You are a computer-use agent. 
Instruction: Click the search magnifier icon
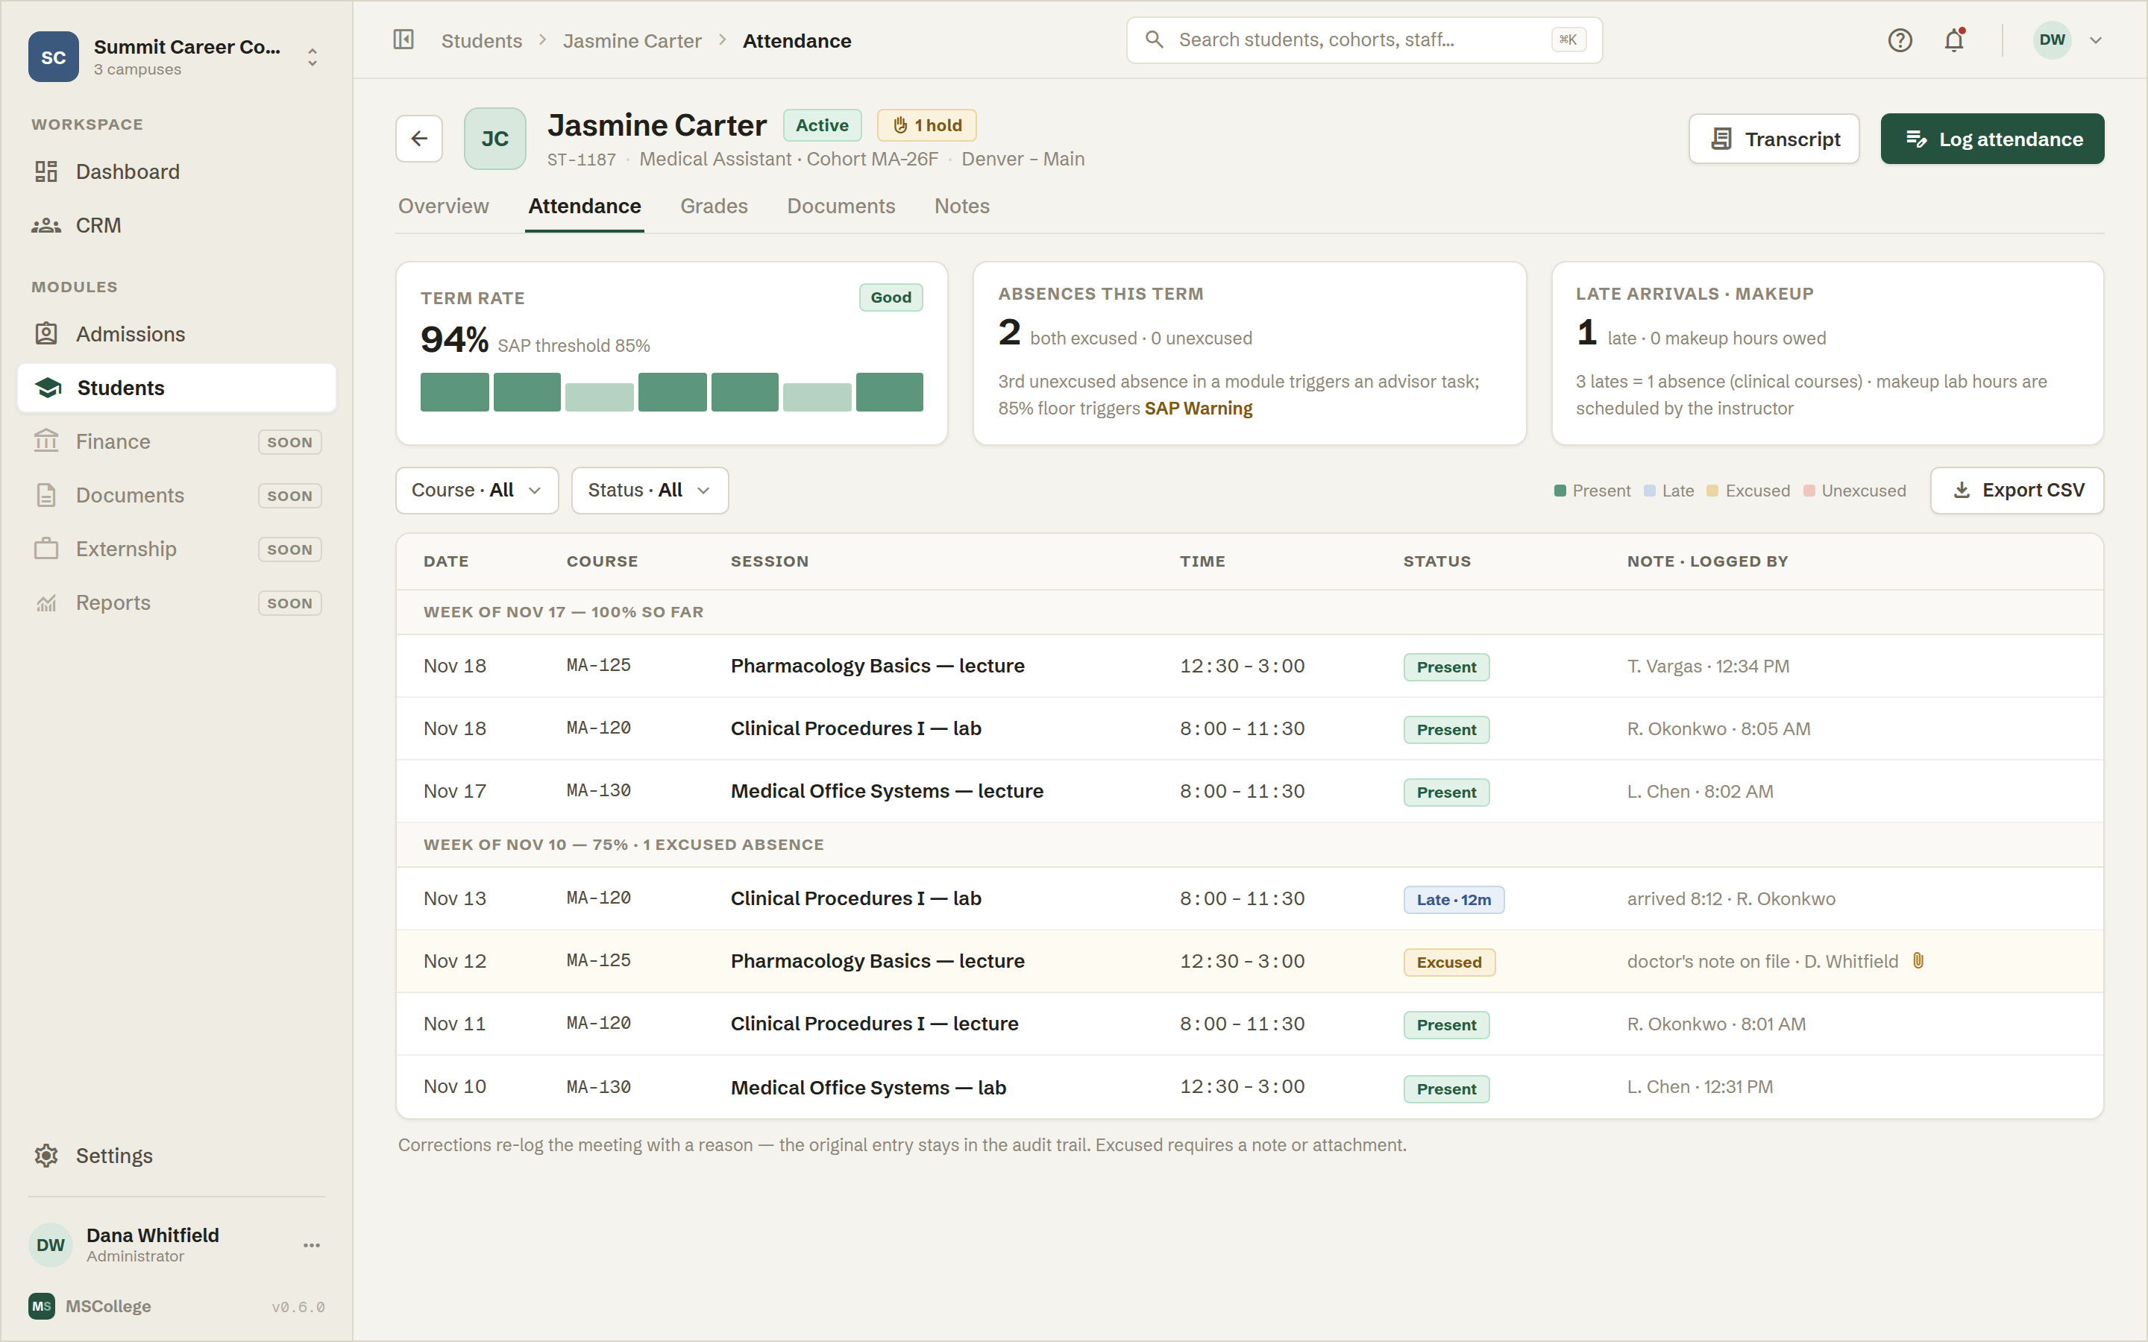pyautogui.click(x=1154, y=40)
